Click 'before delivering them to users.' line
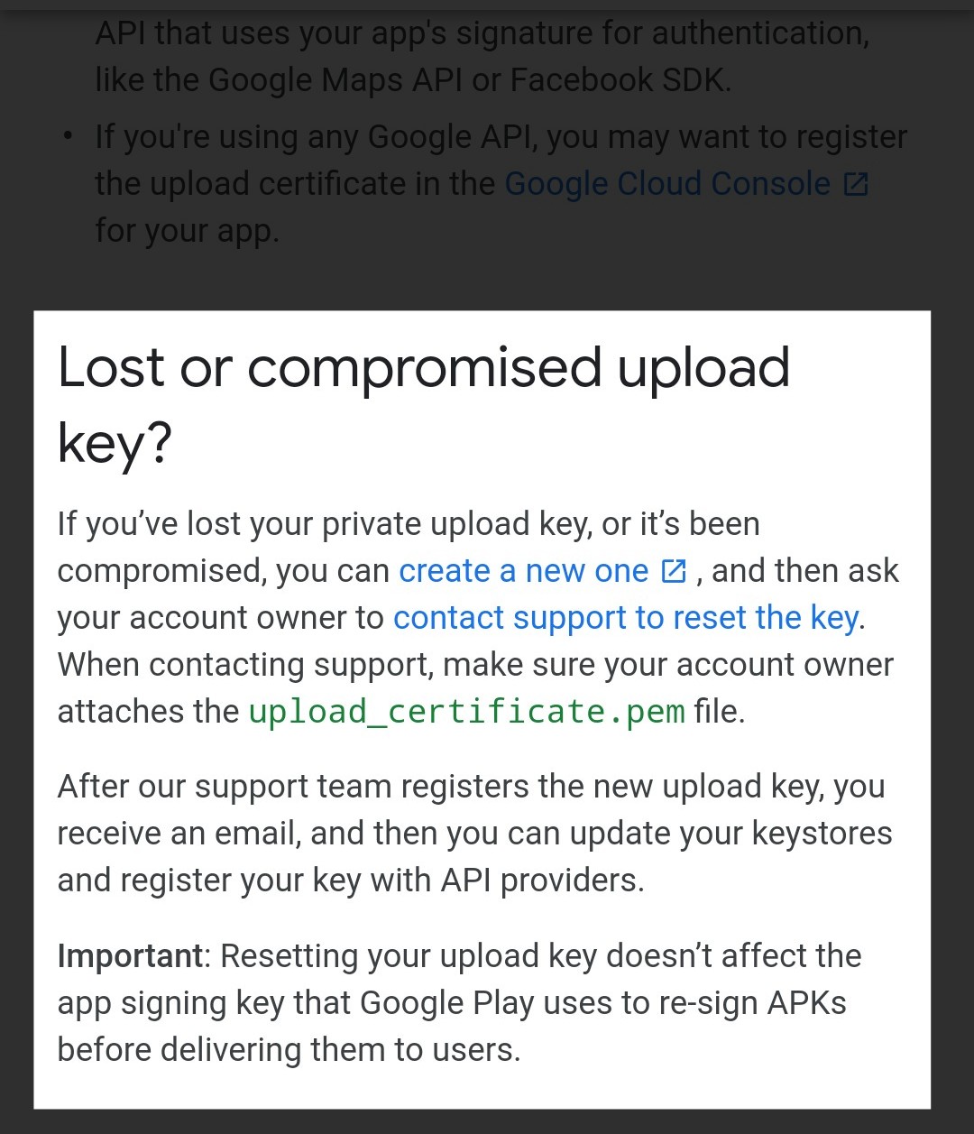The image size is (974, 1134). 289,1050
